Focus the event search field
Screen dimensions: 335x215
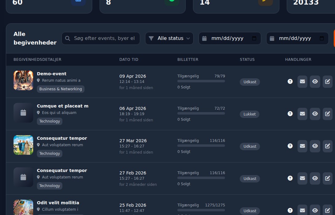click(x=101, y=38)
